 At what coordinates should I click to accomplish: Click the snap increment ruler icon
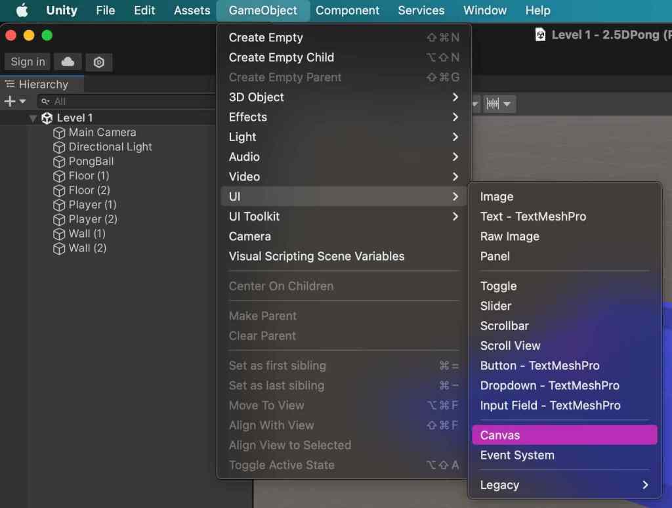(493, 104)
